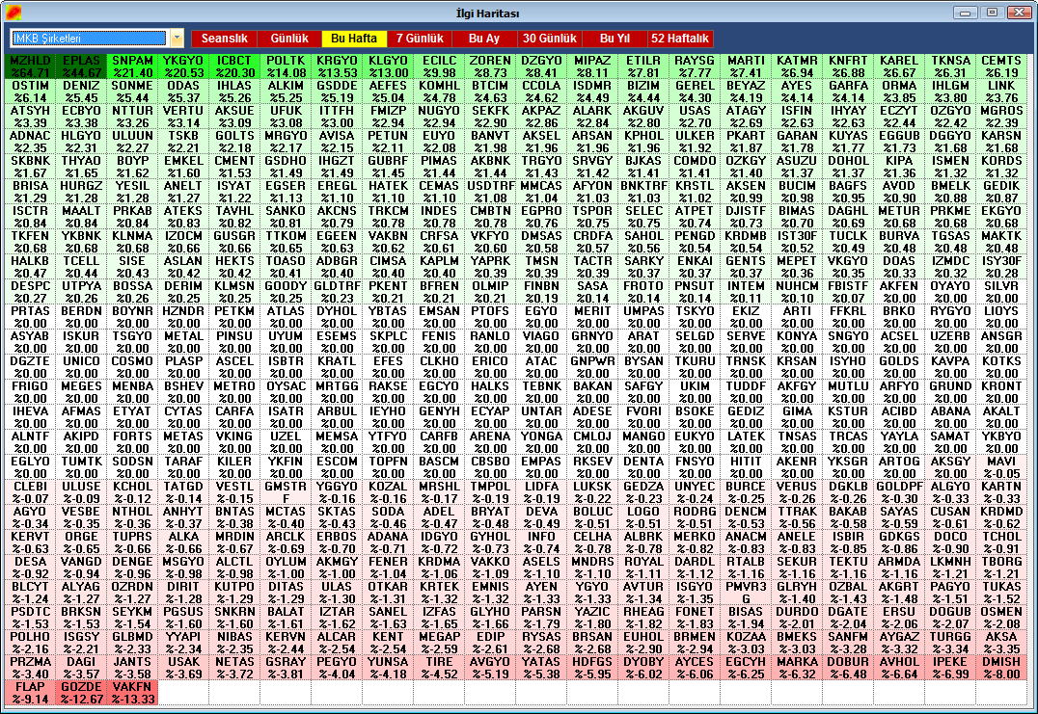This screenshot has height=714, width=1038.
Task: Click the TUPRS %-0.66 cell
Action: coord(132,542)
